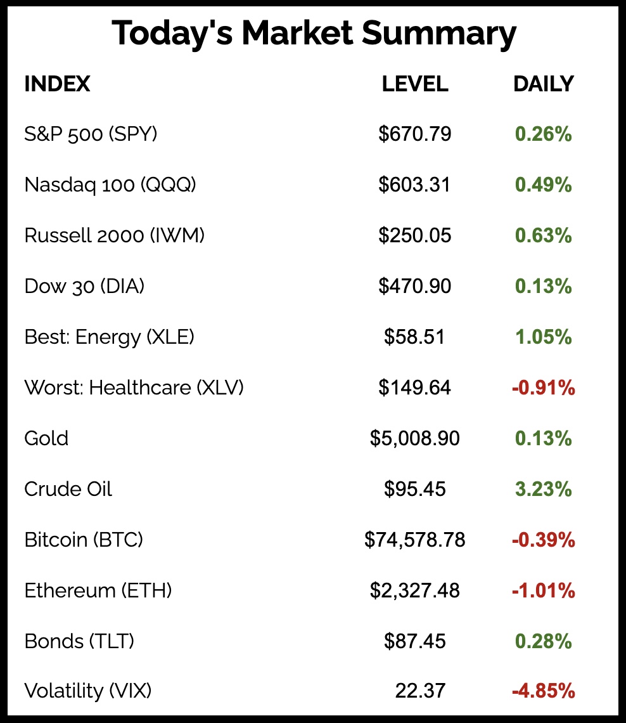The width and height of the screenshot is (626, 723).
Task: Select the Volatility (VIX) row label
Action: pos(88,691)
